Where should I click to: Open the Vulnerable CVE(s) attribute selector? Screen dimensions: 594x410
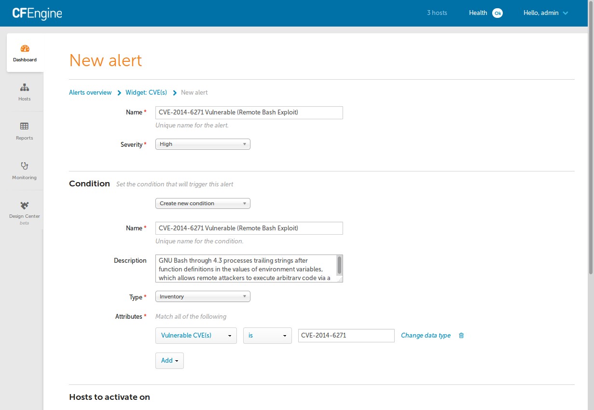[x=196, y=335]
